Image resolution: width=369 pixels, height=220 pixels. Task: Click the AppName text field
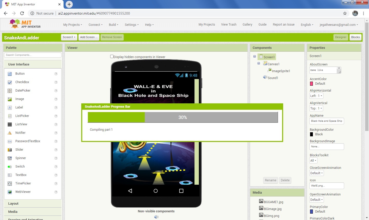(327, 121)
